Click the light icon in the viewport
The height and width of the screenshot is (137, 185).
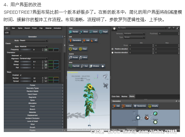click(105, 76)
